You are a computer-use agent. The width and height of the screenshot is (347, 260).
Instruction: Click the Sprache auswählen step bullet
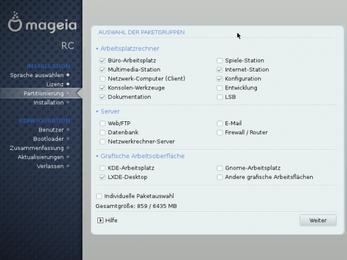click(68, 74)
